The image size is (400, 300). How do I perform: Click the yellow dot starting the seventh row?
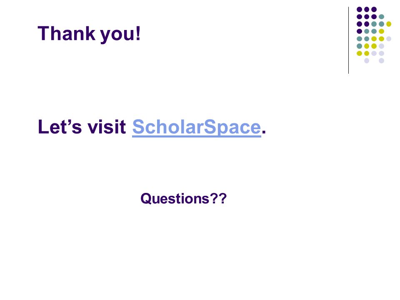click(x=360, y=53)
